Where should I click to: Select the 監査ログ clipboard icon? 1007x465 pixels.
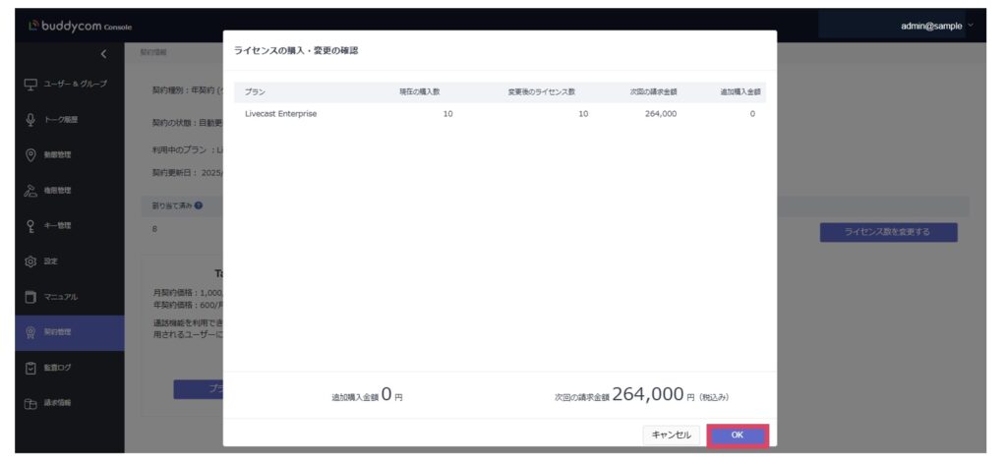[x=30, y=368]
